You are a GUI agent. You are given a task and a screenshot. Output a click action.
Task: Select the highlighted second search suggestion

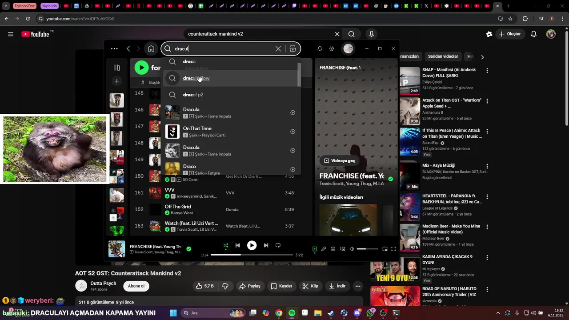coord(231,78)
